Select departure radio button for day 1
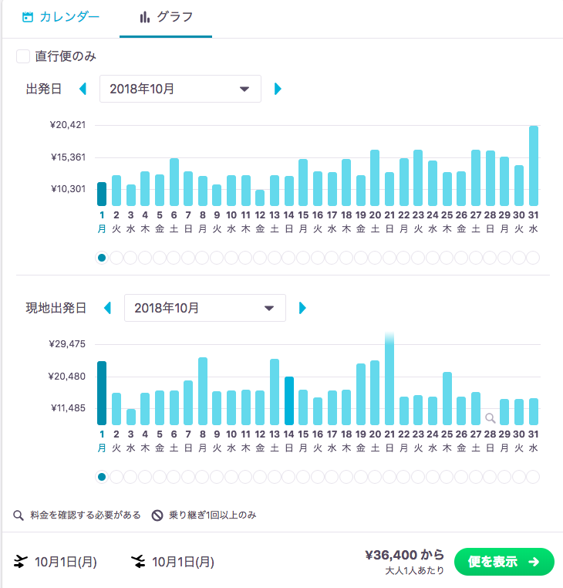Viewport: 563px width, 588px height. [102, 258]
